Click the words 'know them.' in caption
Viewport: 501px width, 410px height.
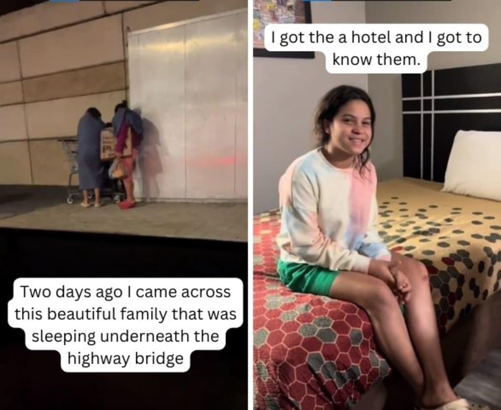tap(375, 60)
